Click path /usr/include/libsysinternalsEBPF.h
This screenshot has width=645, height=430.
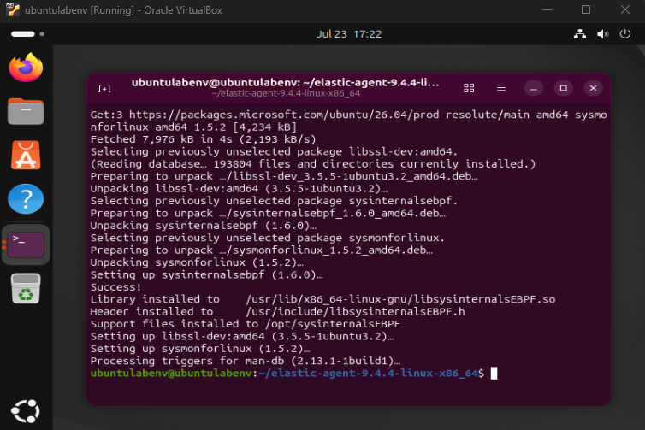coord(355,312)
